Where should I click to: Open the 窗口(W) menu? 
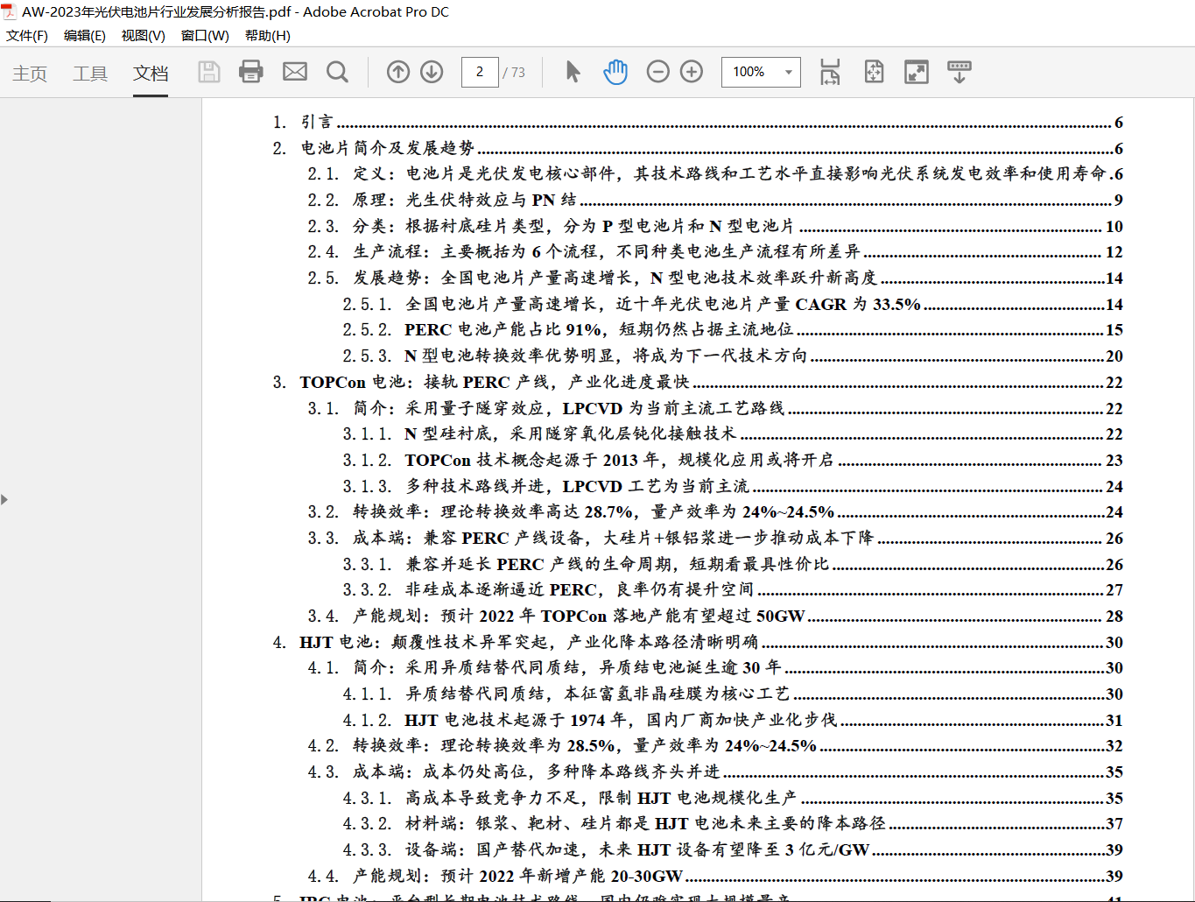[205, 36]
